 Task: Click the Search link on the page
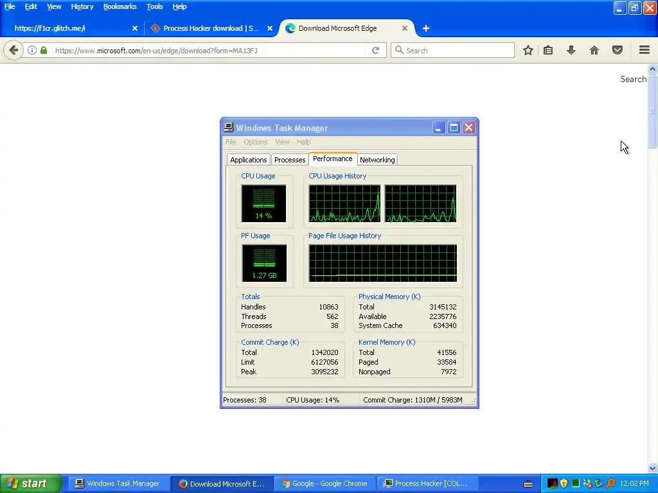click(x=633, y=79)
